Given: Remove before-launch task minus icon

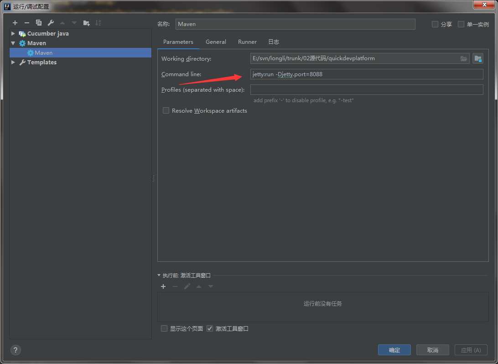Looking at the screenshot, I should tap(175, 286).
